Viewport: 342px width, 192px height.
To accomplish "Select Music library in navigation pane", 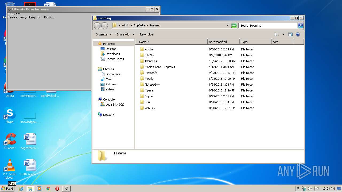I will tap(109, 79).
